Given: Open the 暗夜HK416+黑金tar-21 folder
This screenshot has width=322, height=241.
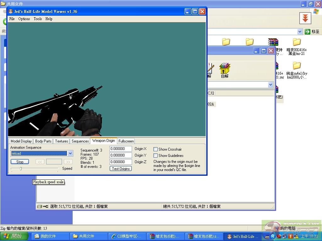Looking at the screenshot, I should 297,42.
